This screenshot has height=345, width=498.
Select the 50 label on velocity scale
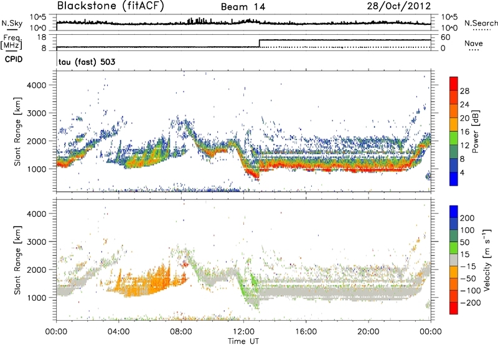(465, 242)
